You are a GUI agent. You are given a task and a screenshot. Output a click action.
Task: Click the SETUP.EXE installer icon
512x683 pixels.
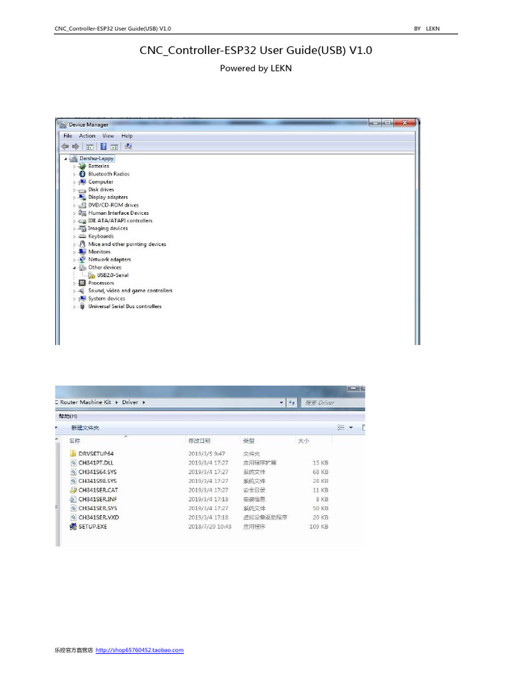point(73,527)
